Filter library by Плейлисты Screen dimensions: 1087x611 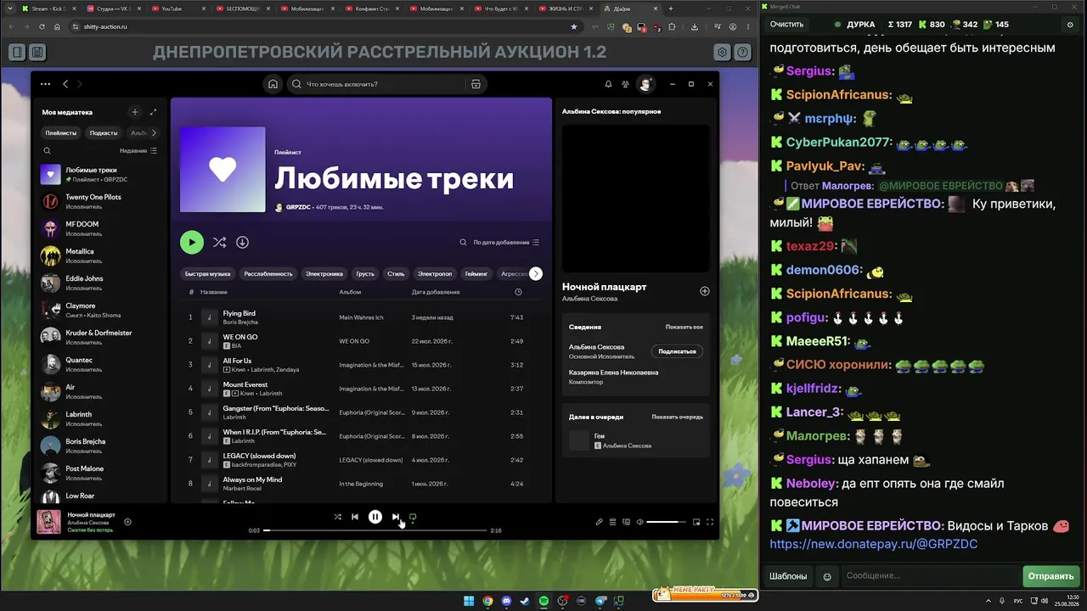[61, 132]
